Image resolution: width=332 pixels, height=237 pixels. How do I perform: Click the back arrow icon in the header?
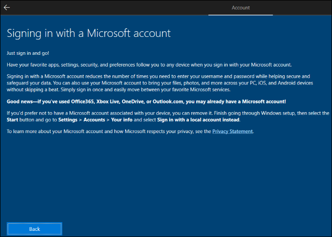click(x=7, y=8)
